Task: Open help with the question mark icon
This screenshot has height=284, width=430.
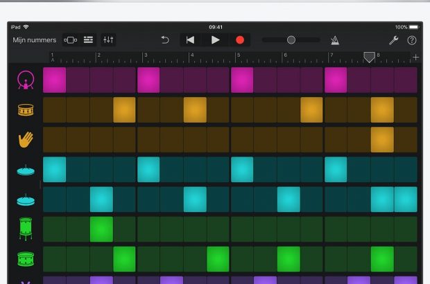Action: pos(412,40)
